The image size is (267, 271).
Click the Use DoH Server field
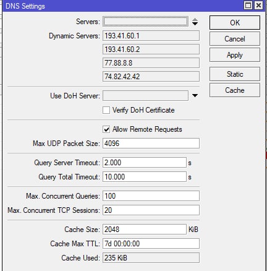(x=145, y=96)
